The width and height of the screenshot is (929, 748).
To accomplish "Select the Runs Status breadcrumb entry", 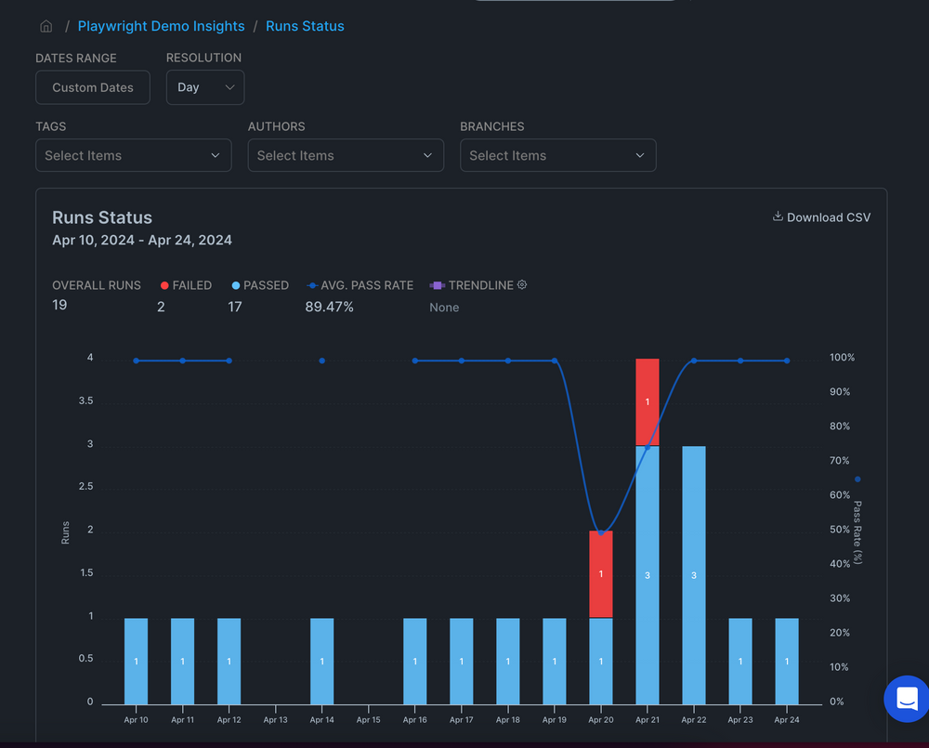I will [x=305, y=26].
